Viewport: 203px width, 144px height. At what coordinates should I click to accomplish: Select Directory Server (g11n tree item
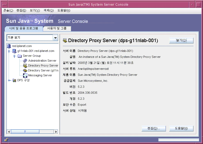(43, 70)
